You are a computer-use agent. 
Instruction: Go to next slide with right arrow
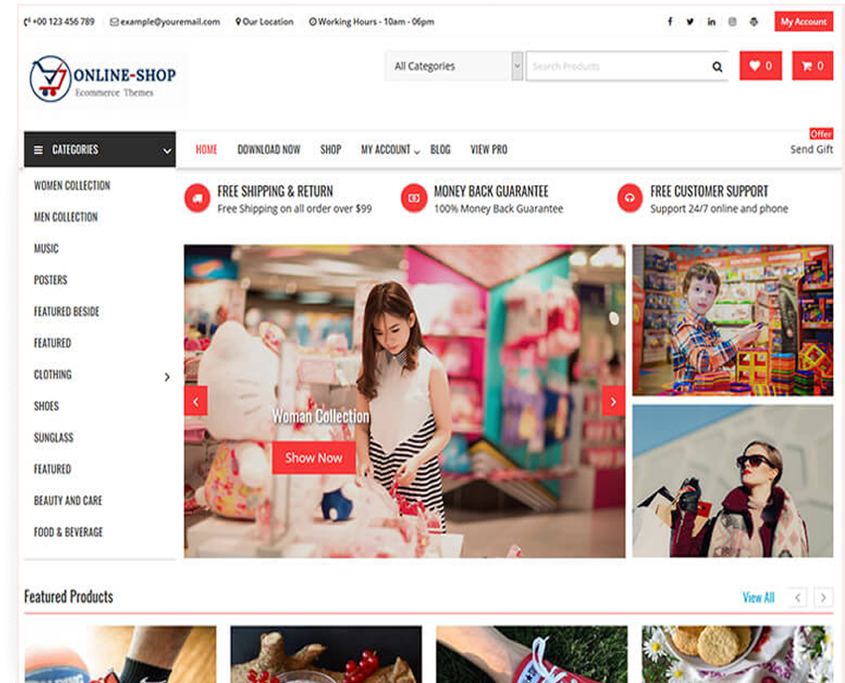613,401
